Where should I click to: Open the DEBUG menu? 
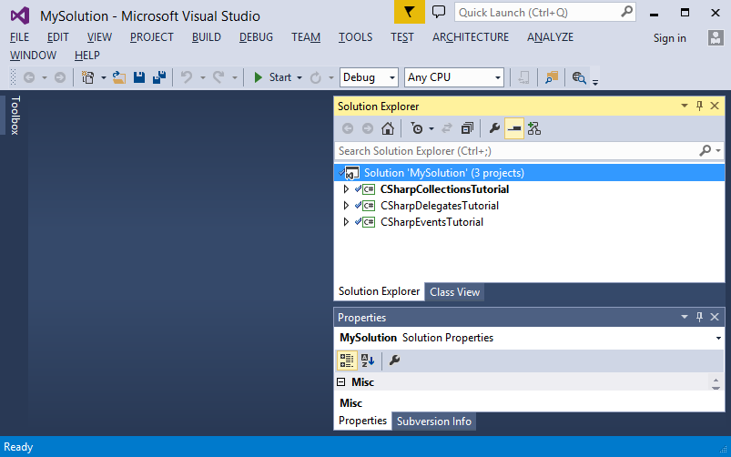pyautogui.click(x=256, y=37)
